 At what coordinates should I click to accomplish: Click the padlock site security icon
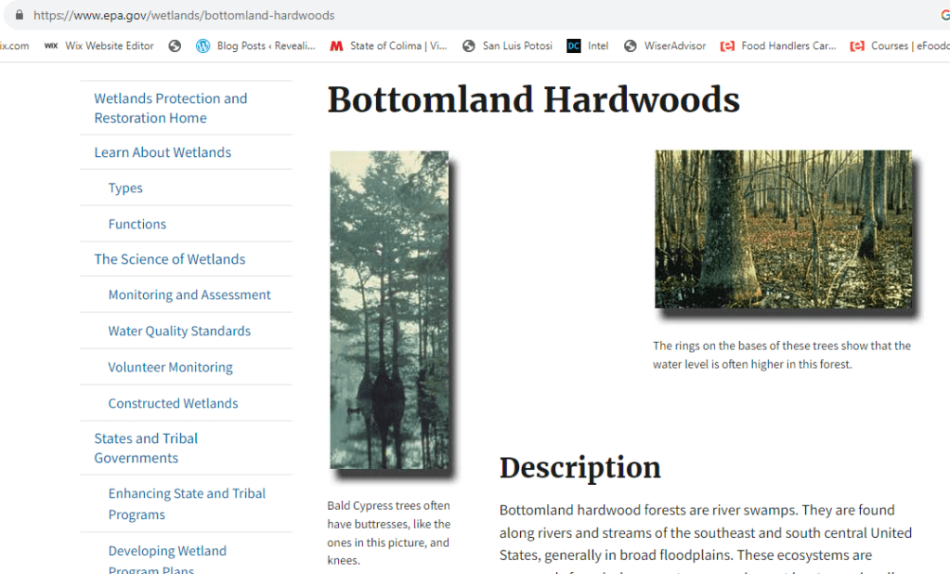(19, 16)
